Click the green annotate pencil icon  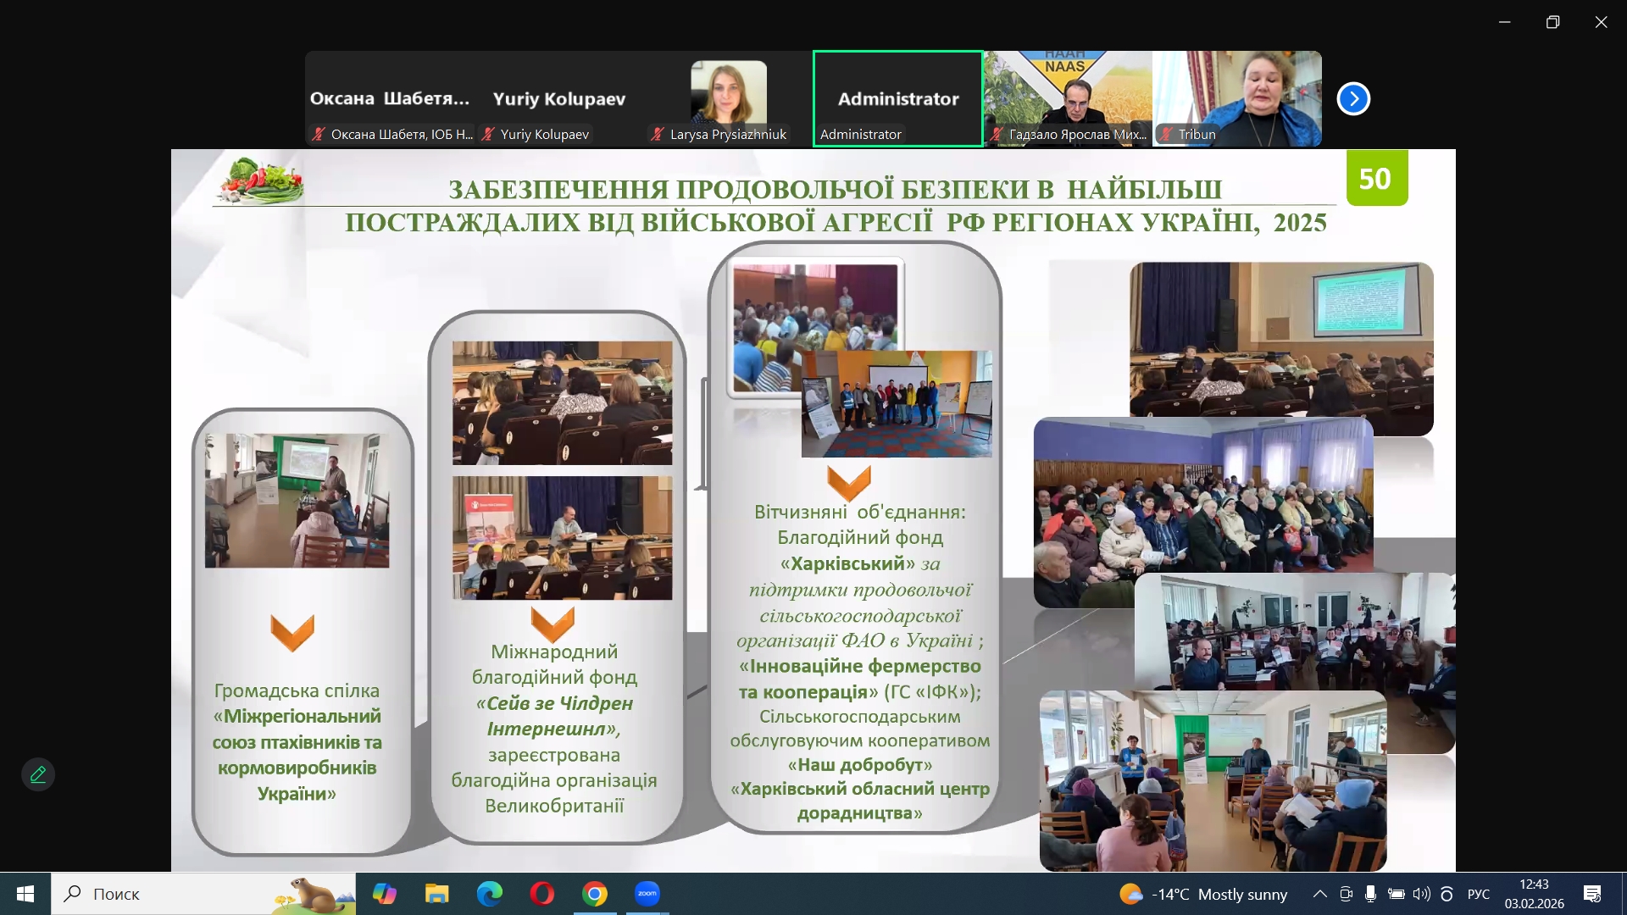pyautogui.click(x=38, y=774)
